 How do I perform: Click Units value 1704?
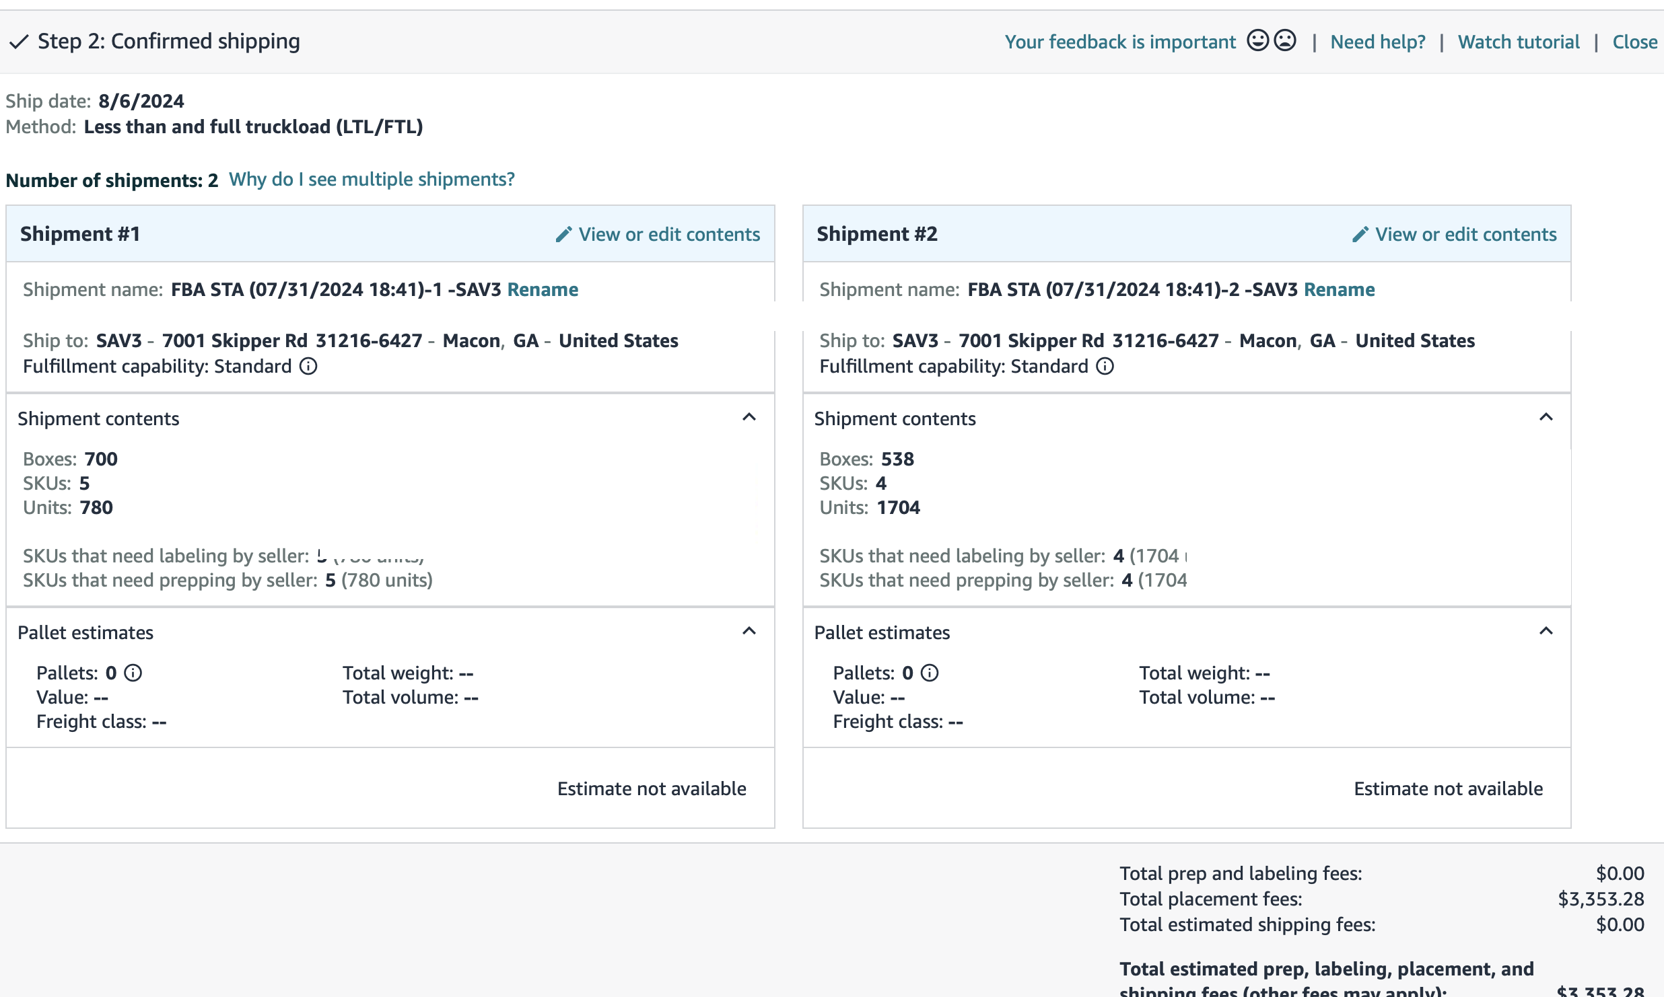pos(899,507)
